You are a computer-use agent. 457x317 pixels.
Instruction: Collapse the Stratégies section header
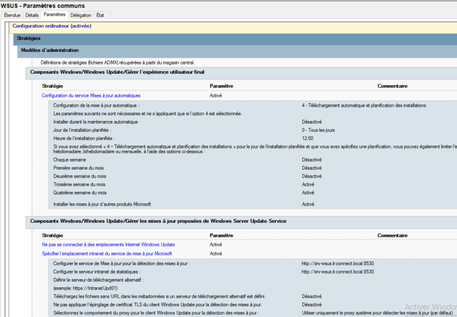(29, 38)
